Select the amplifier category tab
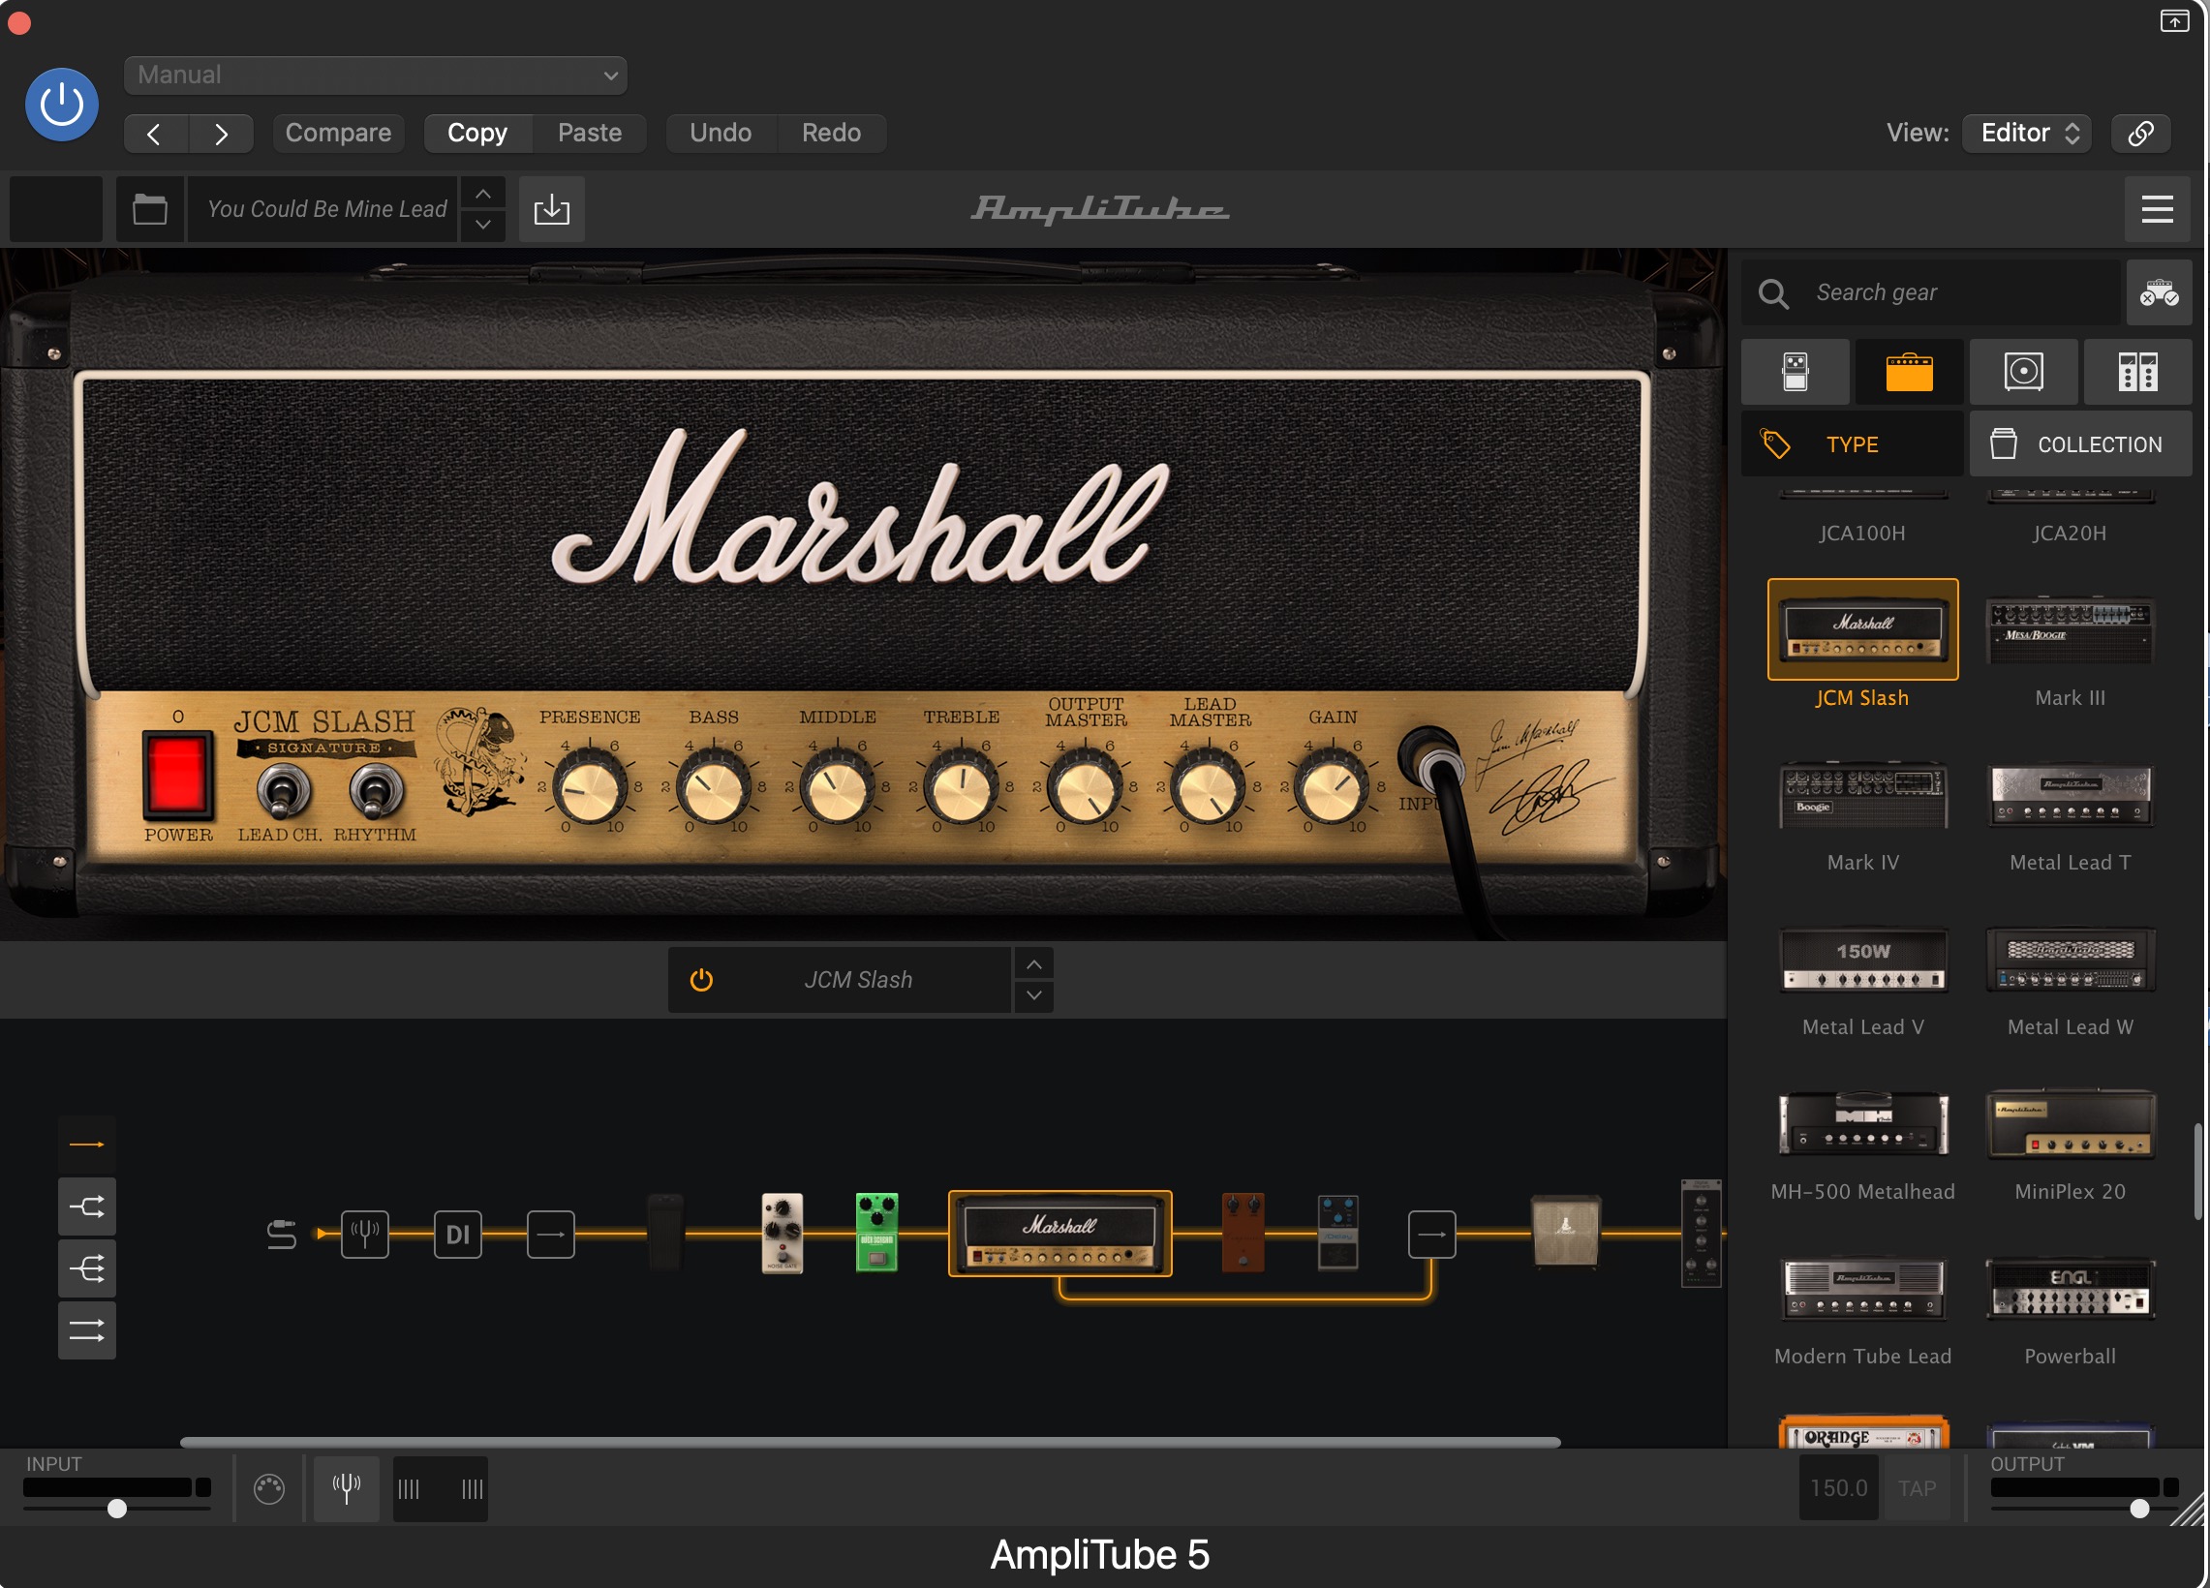2210x1588 pixels. [x=1909, y=372]
